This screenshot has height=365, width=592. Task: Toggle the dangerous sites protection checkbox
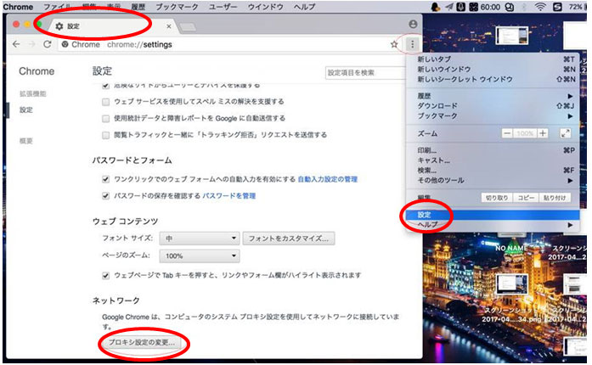105,86
